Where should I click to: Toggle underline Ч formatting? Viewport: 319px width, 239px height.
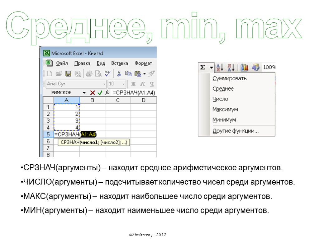coord(152,84)
